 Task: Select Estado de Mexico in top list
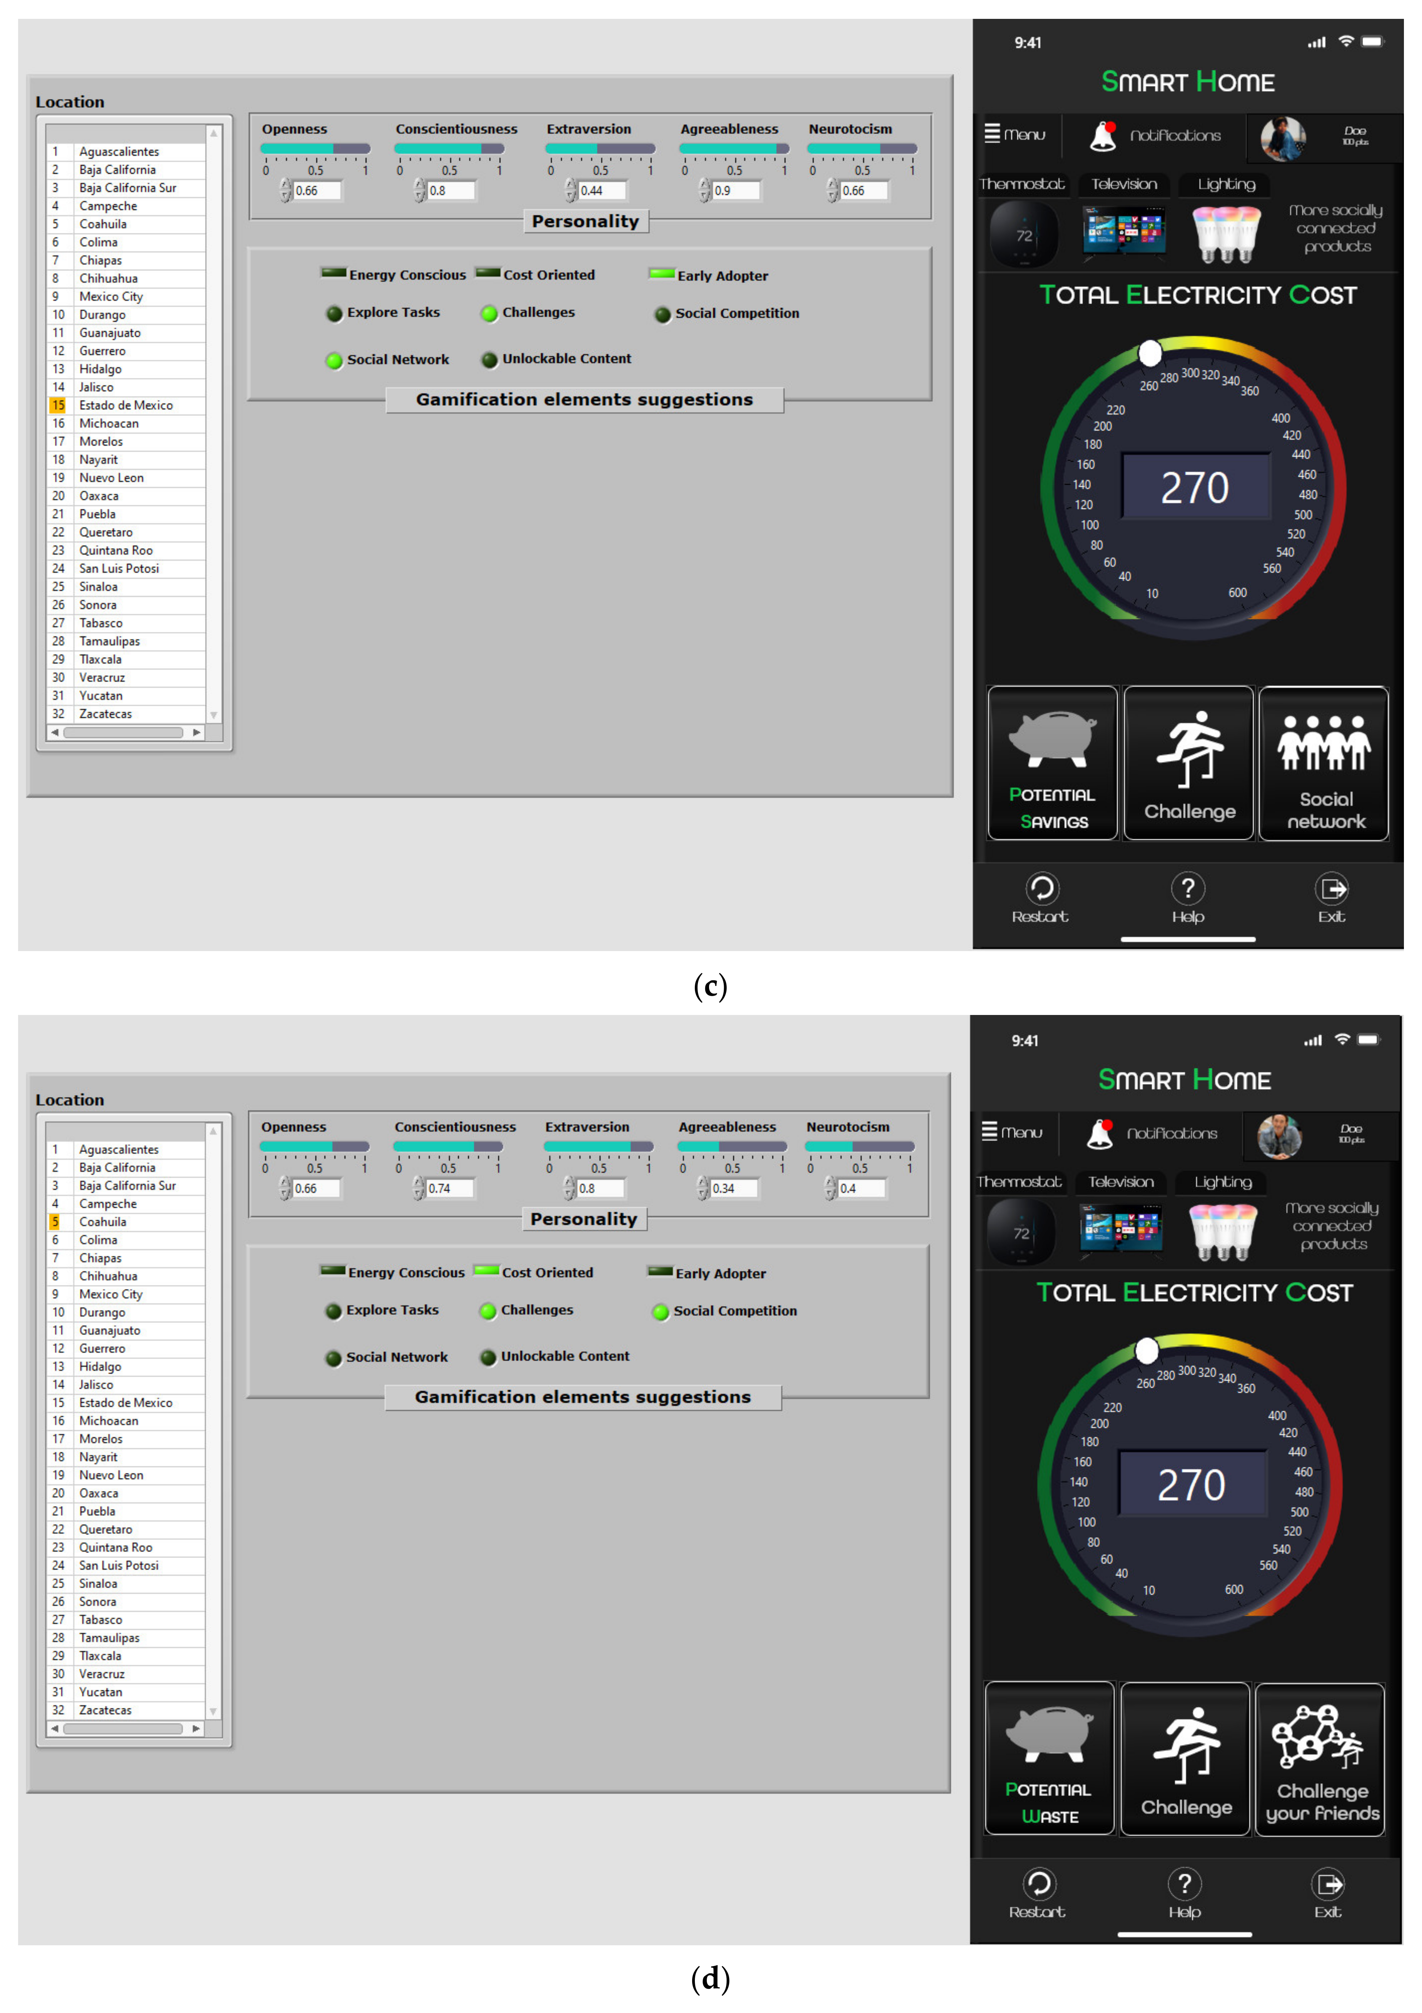(x=126, y=405)
